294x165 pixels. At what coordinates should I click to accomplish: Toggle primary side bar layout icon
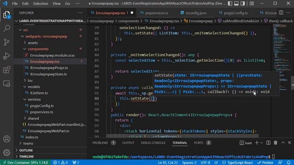(230, 3)
